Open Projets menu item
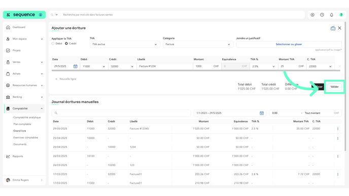The height and width of the screenshot is (196, 349). click(16, 51)
